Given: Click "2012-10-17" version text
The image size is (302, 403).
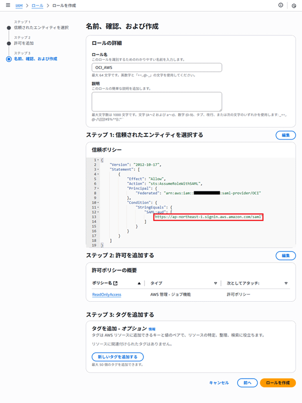Looking at the screenshot, I should (x=147, y=165).
